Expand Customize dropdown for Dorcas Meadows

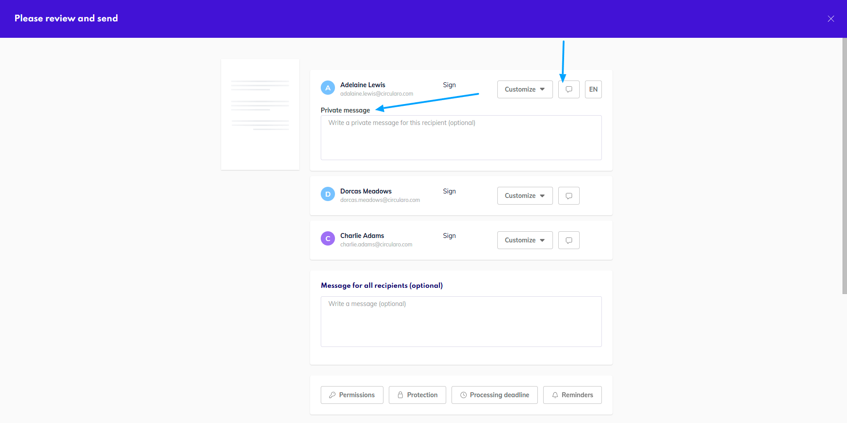(524, 196)
